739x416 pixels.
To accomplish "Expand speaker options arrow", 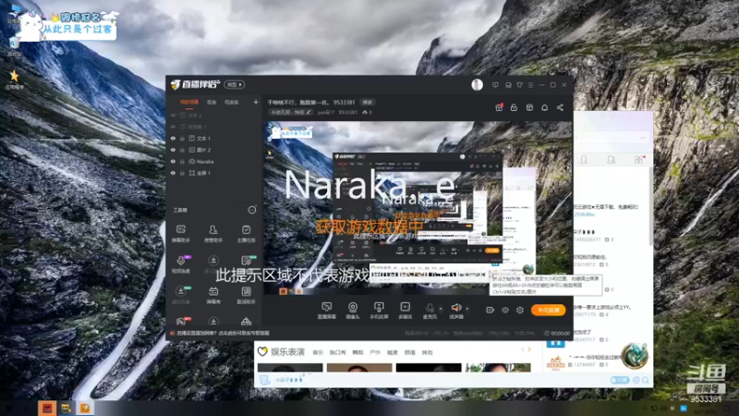I will coord(467,309).
